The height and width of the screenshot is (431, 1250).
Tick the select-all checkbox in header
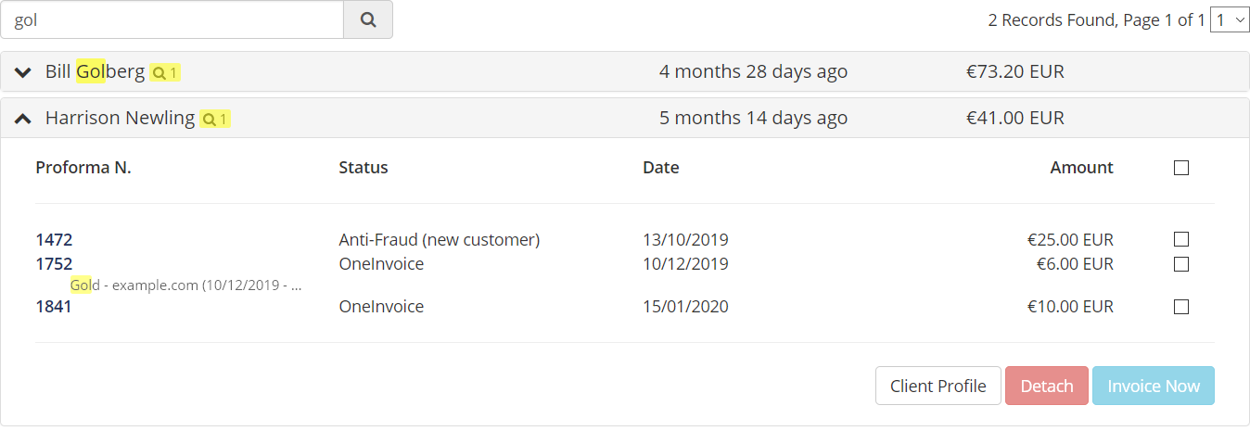coord(1180,168)
